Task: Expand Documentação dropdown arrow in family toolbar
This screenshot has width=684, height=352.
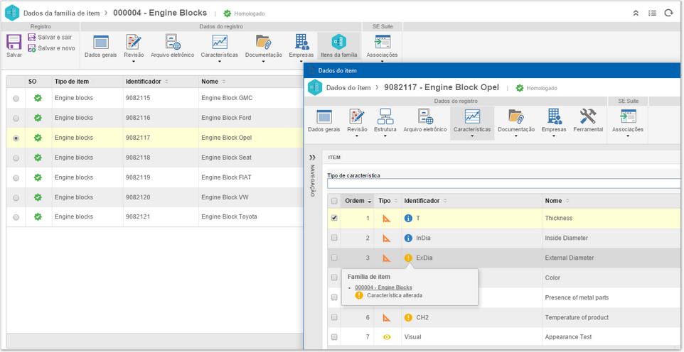Action: [264, 62]
